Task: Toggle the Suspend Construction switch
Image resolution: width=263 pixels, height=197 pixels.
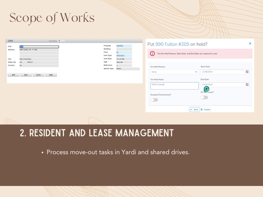Action: [154, 100]
